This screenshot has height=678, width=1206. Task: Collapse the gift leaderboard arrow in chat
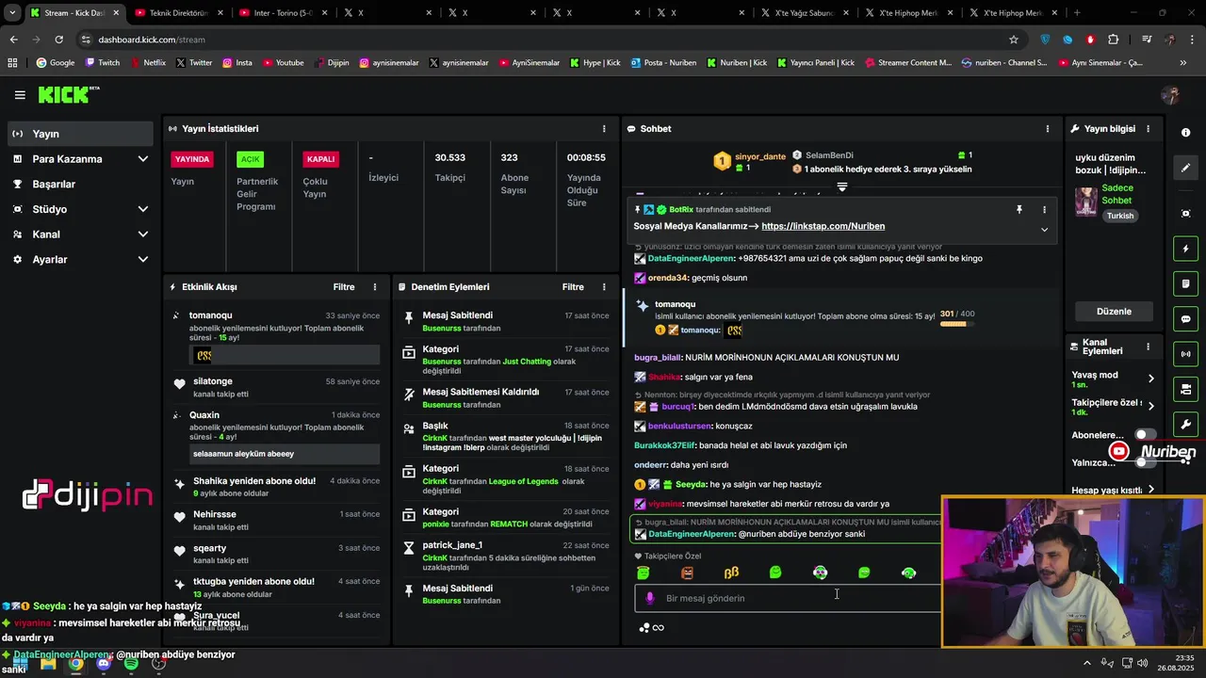pyautogui.click(x=842, y=187)
